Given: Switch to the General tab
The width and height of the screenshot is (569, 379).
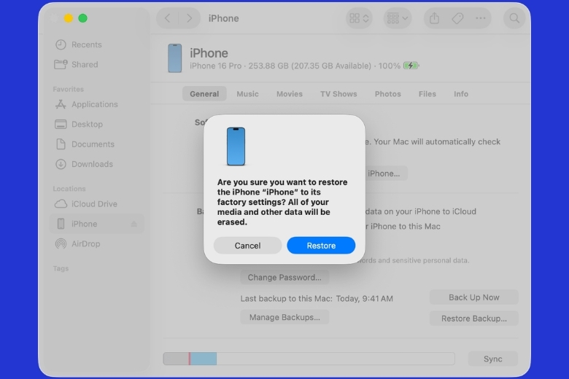Looking at the screenshot, I should 204,94.
